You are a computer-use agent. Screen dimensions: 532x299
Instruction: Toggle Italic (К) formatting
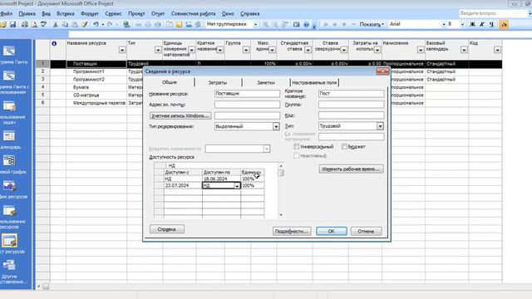482,24
